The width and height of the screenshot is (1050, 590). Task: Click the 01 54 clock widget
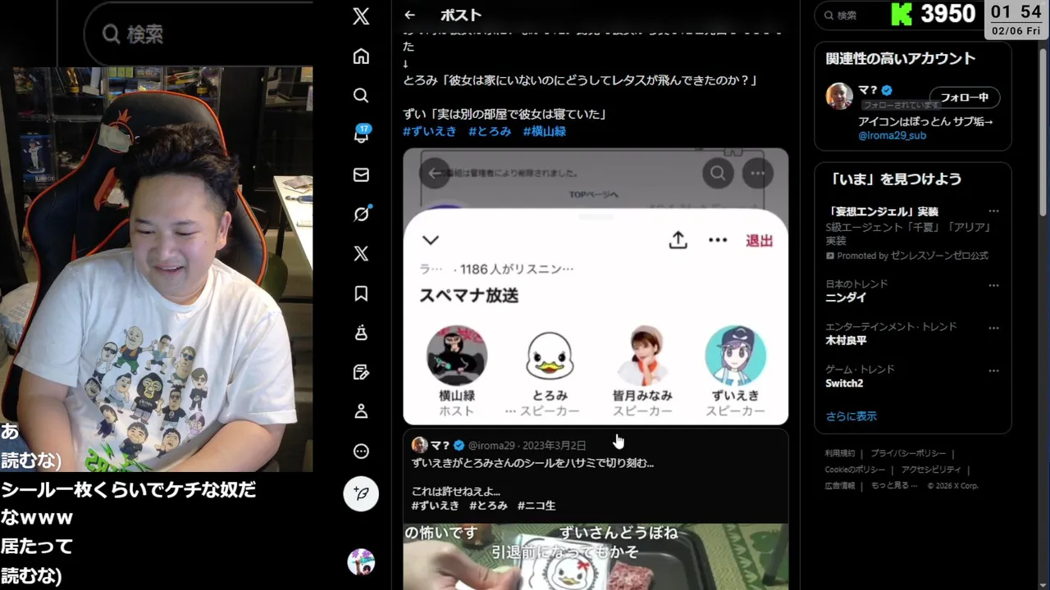(1016, 20)
